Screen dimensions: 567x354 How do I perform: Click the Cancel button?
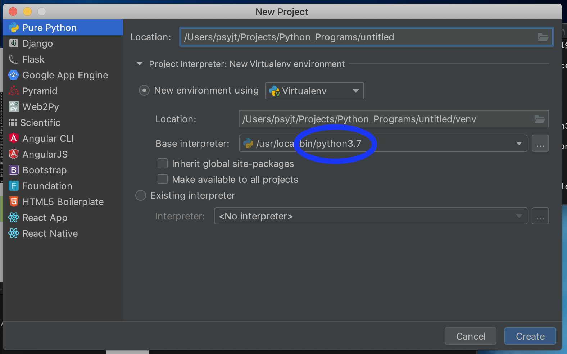tap(471, 336)
